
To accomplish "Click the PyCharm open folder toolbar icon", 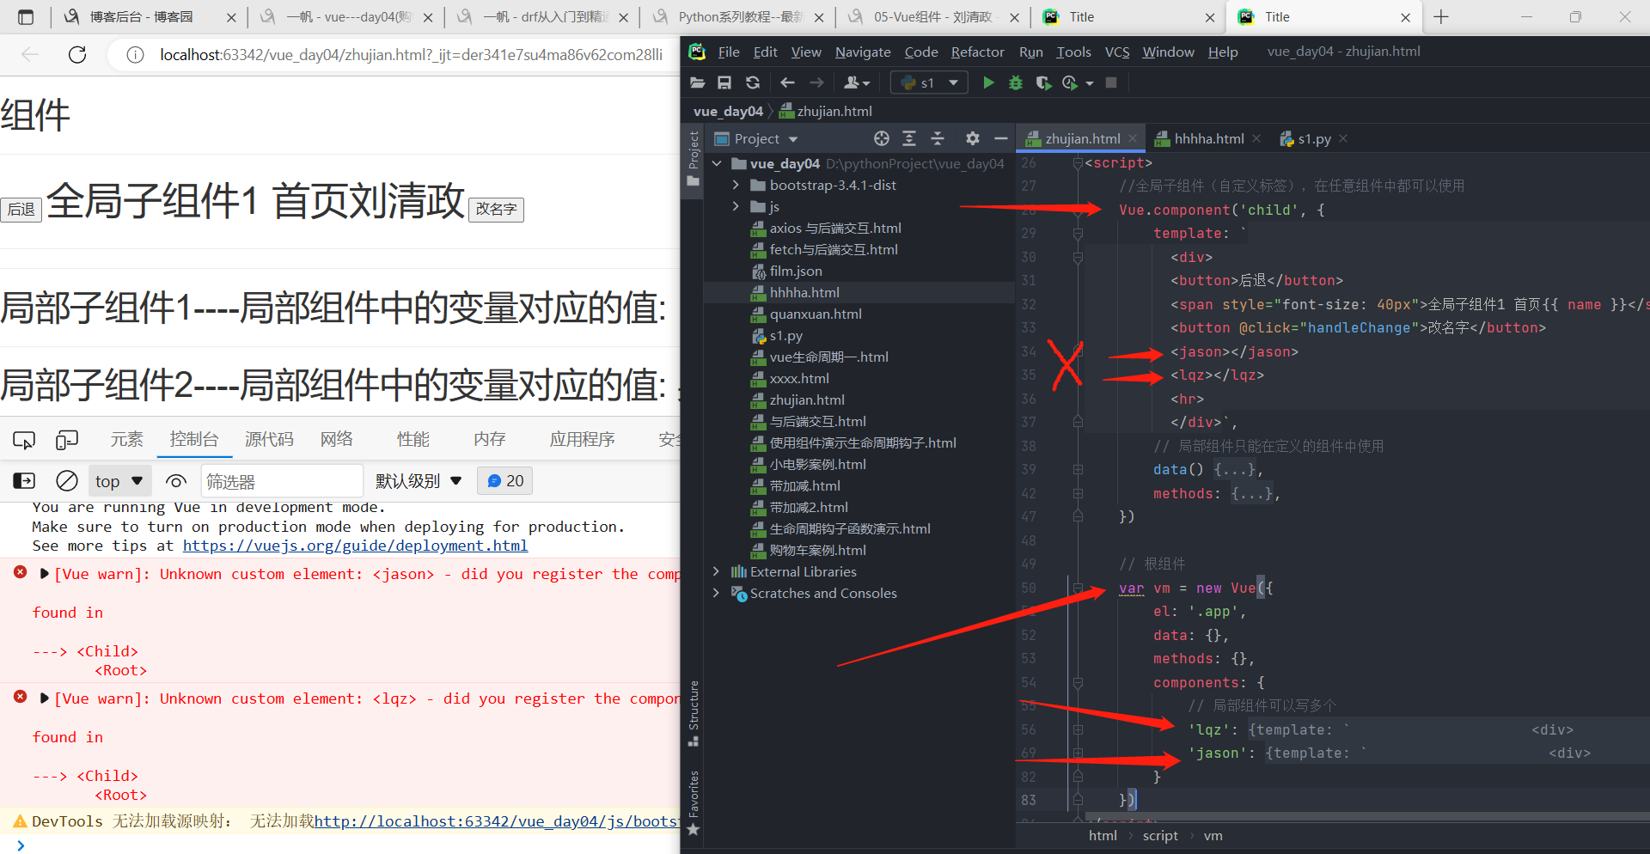I will (x=698, y=82).
